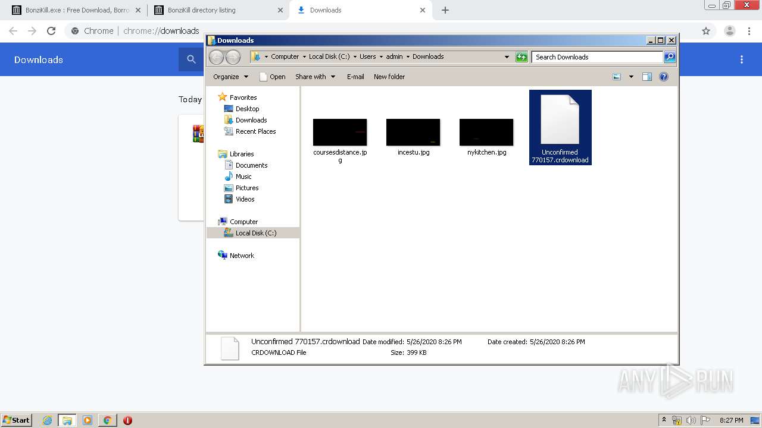The height and width of the screenshot is (428, 762).
Task: Click the Chrome taskbar icon
Action: [x=107, y=420]
